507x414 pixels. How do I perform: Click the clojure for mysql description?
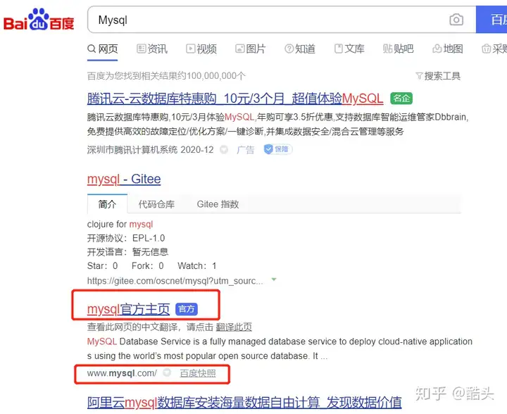point(120,225)
